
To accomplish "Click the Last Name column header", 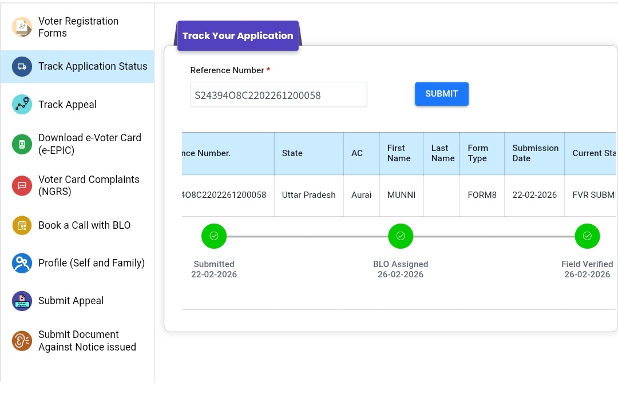I will (x=441, y=154).
